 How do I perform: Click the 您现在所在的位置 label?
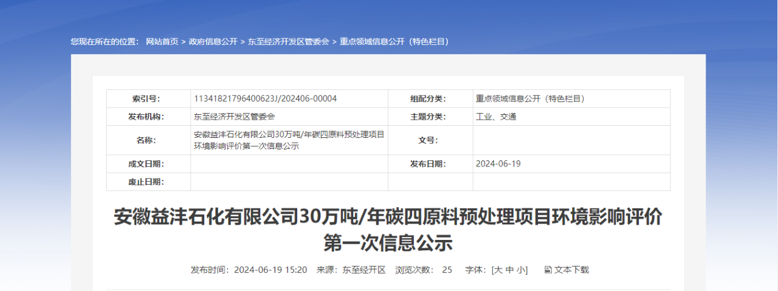pyautogui.click(x=105, y=42)
